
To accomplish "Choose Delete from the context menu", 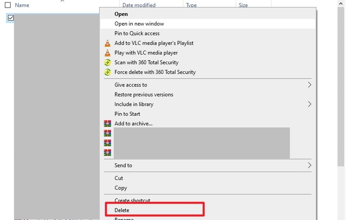I will coord(122,210).
